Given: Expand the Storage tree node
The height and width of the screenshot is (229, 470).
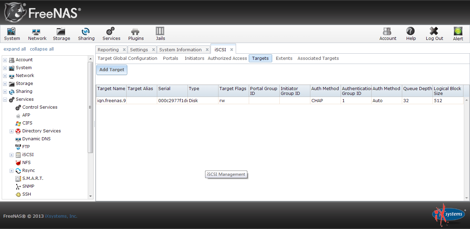Looking at the screenshot, I should (x=5, y=84).
